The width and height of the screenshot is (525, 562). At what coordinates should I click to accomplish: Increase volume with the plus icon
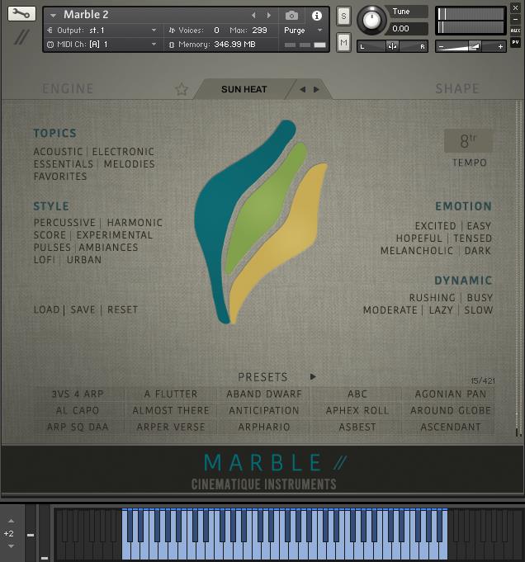500,46
